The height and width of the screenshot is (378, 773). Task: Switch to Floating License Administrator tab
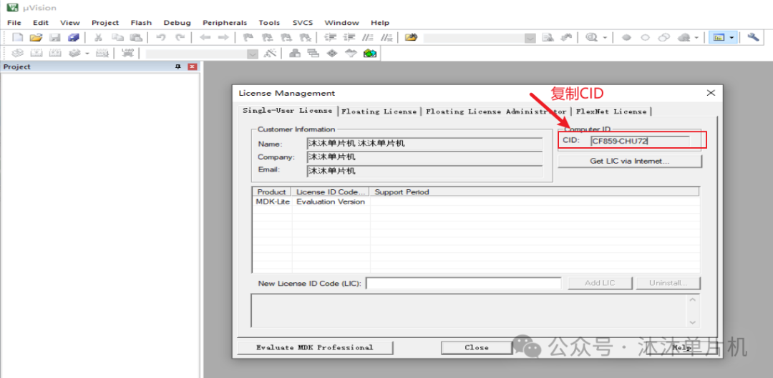coord(497,111)
